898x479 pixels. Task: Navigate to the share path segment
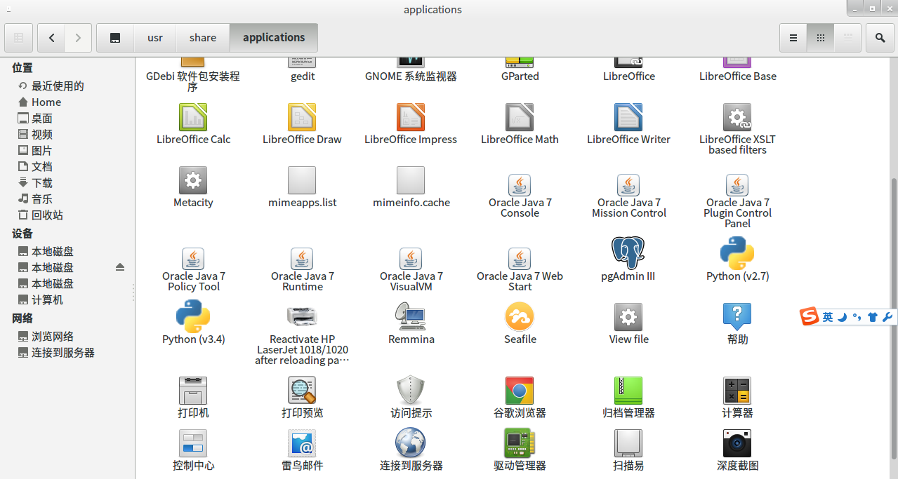pos(203,38)
